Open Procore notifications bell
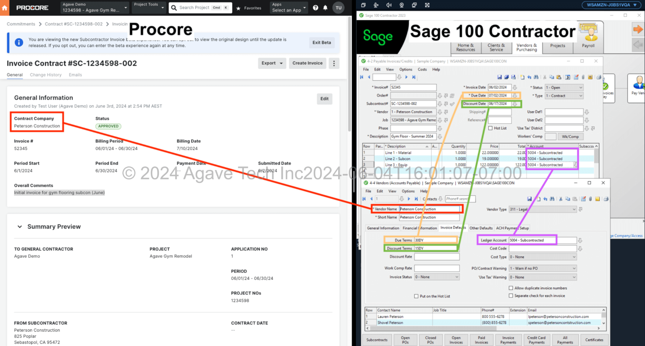 325,8
